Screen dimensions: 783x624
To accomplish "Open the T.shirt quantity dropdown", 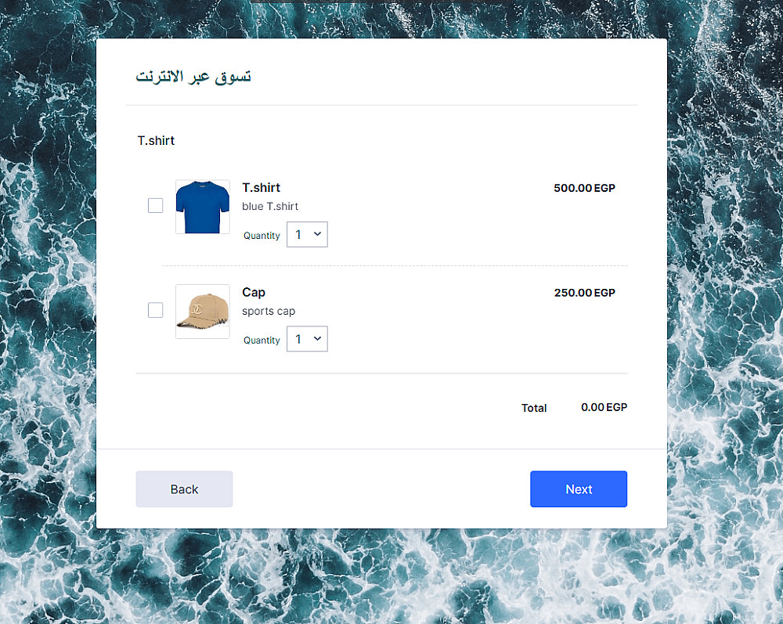I will click(x=307, y=234).
